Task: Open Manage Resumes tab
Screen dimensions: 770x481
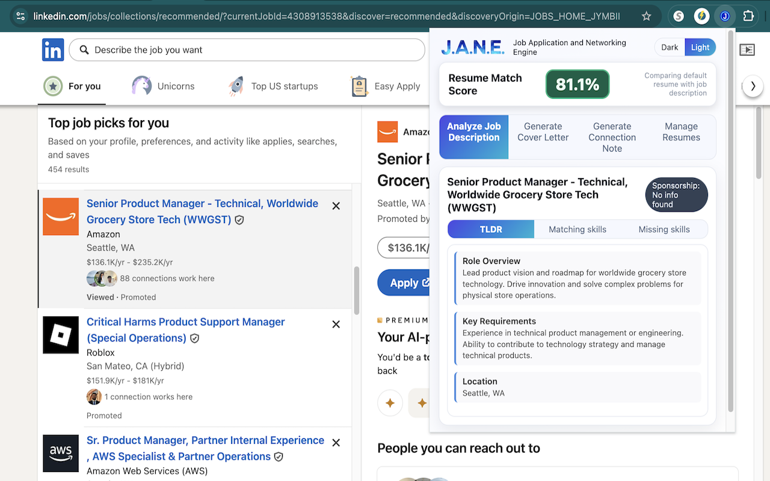Action: [x=682, y=137]
